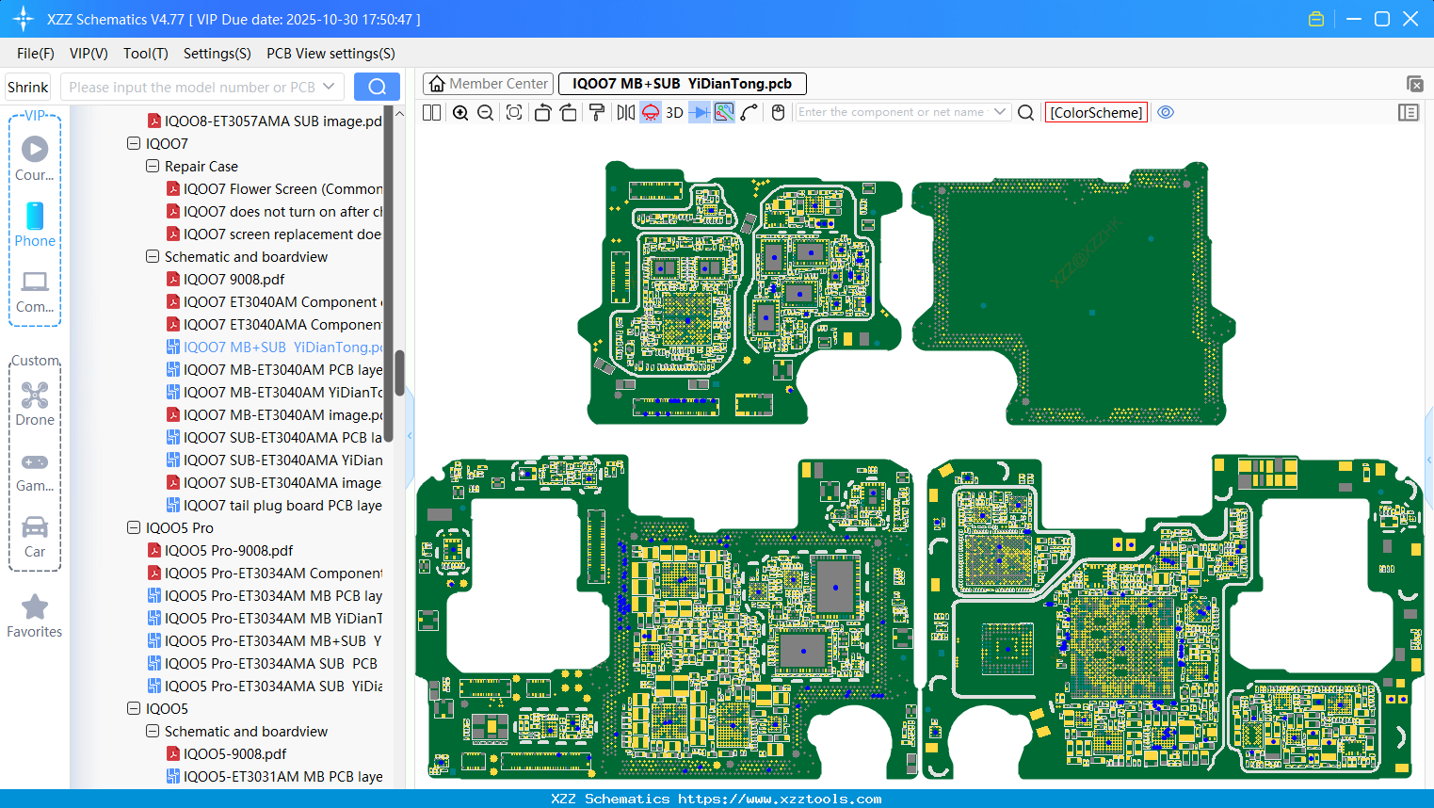The height and width of the screenshot is (808, 1434).
Task: Rotate the board counterclockwise
Action: 542,112
